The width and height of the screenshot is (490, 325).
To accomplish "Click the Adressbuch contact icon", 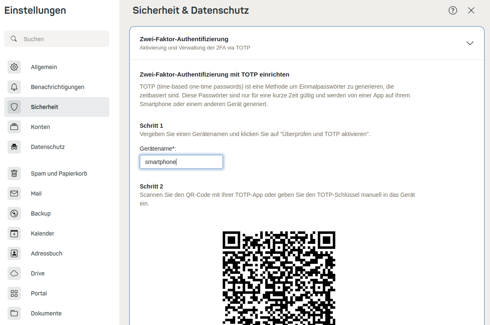I will coord(14,253).
